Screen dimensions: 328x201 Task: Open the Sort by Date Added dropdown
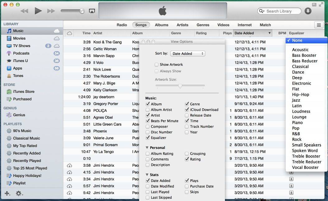(x=188, y=54)
